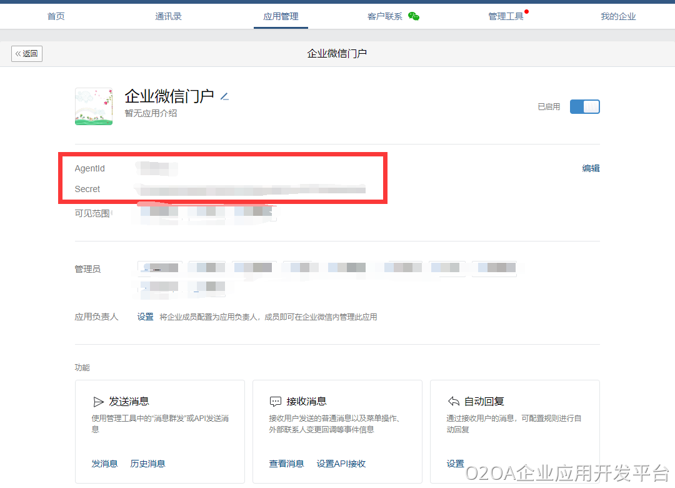
Task: Open 设置API接收 link
Action: point(341,464)
